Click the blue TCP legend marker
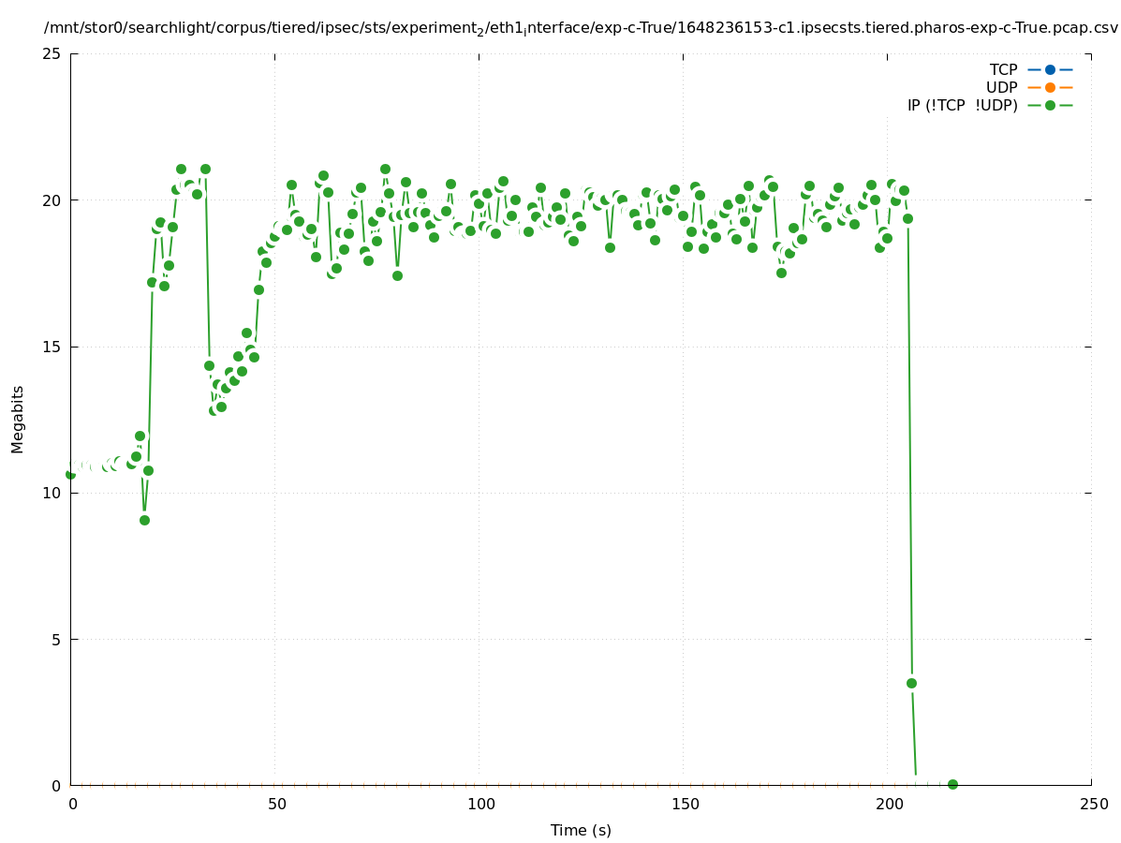The width and height of the screenshot is (1121, 843). 1050,69
